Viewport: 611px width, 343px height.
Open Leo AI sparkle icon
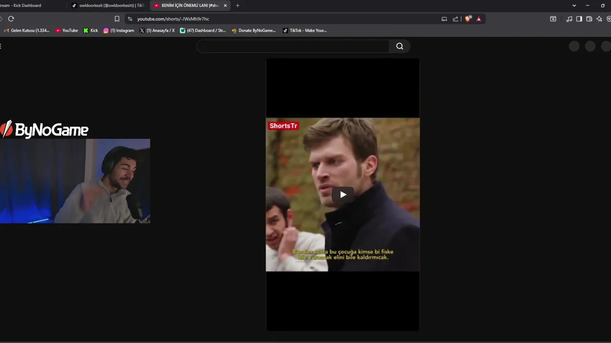599,19
